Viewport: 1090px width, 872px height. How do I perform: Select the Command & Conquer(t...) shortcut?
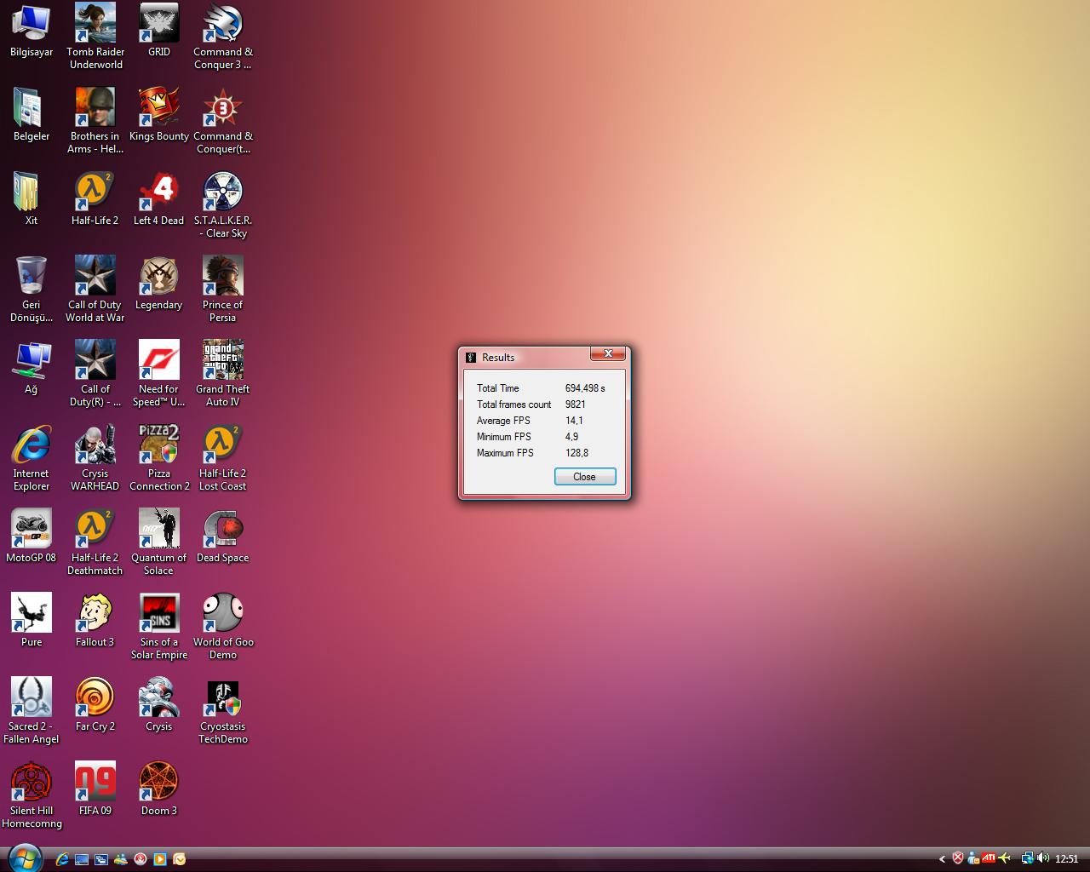point(223,120)
